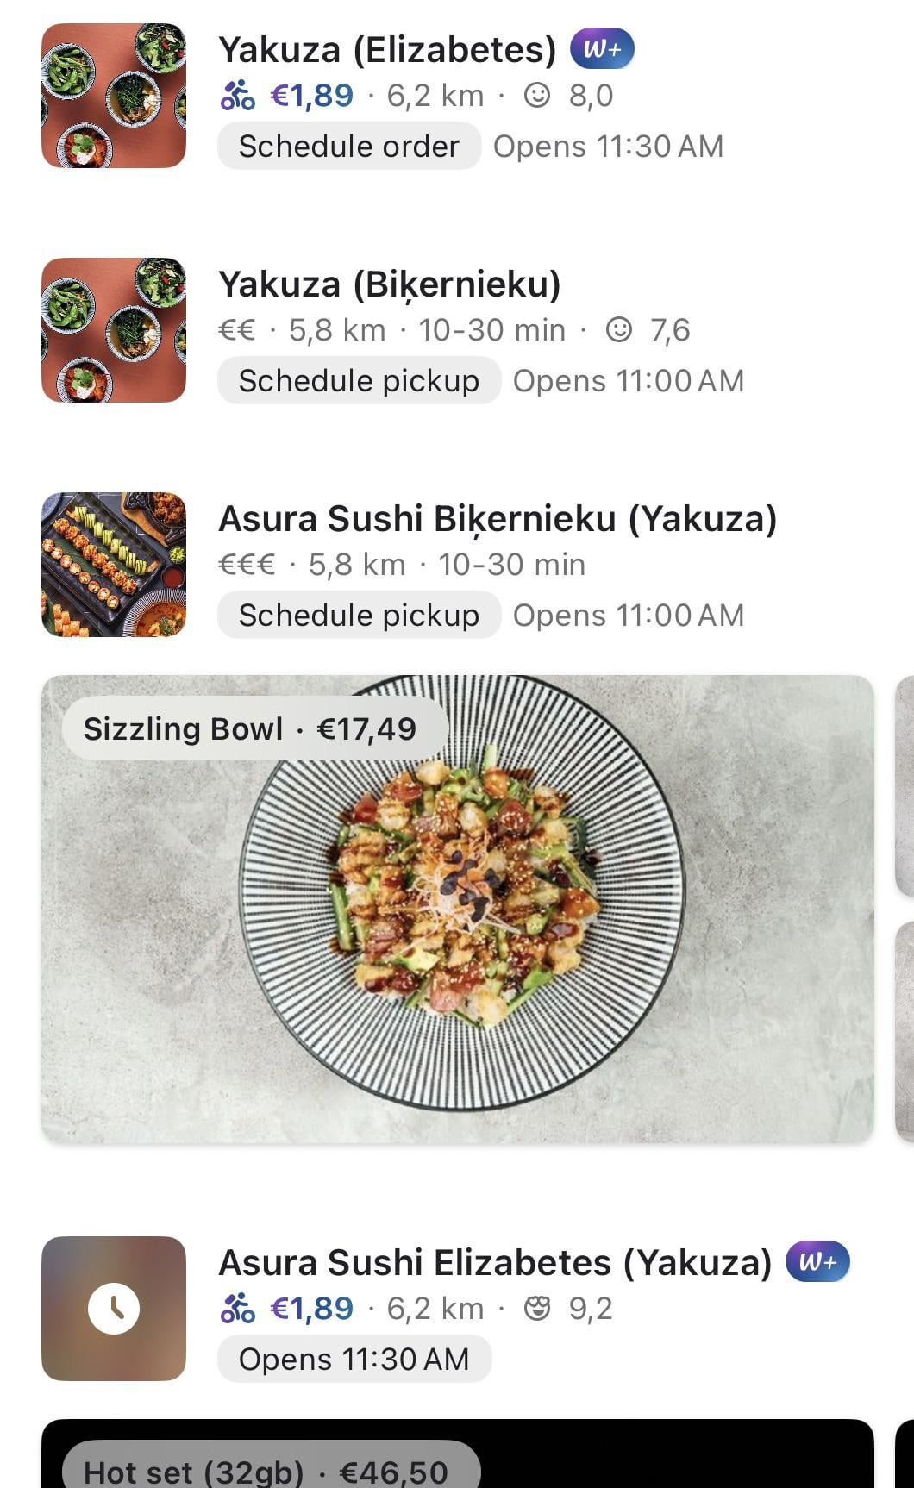Tap delivery bike icon under Yakuza (Elizabetes)
The image size is (914, 1488).
click(x=237, y=95)
